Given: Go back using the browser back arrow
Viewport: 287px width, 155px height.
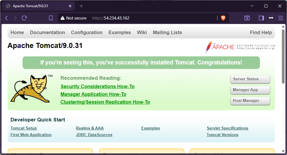Looking at the screenshot, I should pos(6,18).
